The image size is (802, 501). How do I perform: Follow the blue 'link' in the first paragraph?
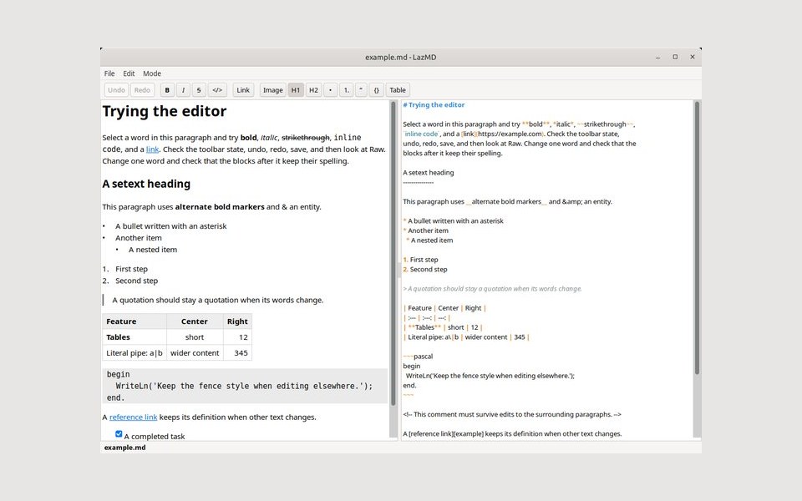click(x=152, y=149)
